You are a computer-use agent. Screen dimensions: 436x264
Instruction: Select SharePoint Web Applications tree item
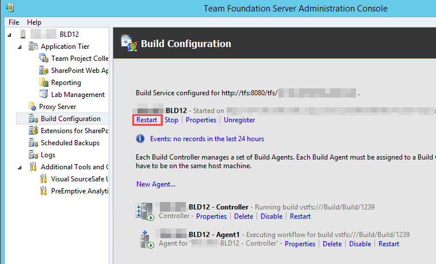pos(79,71)
